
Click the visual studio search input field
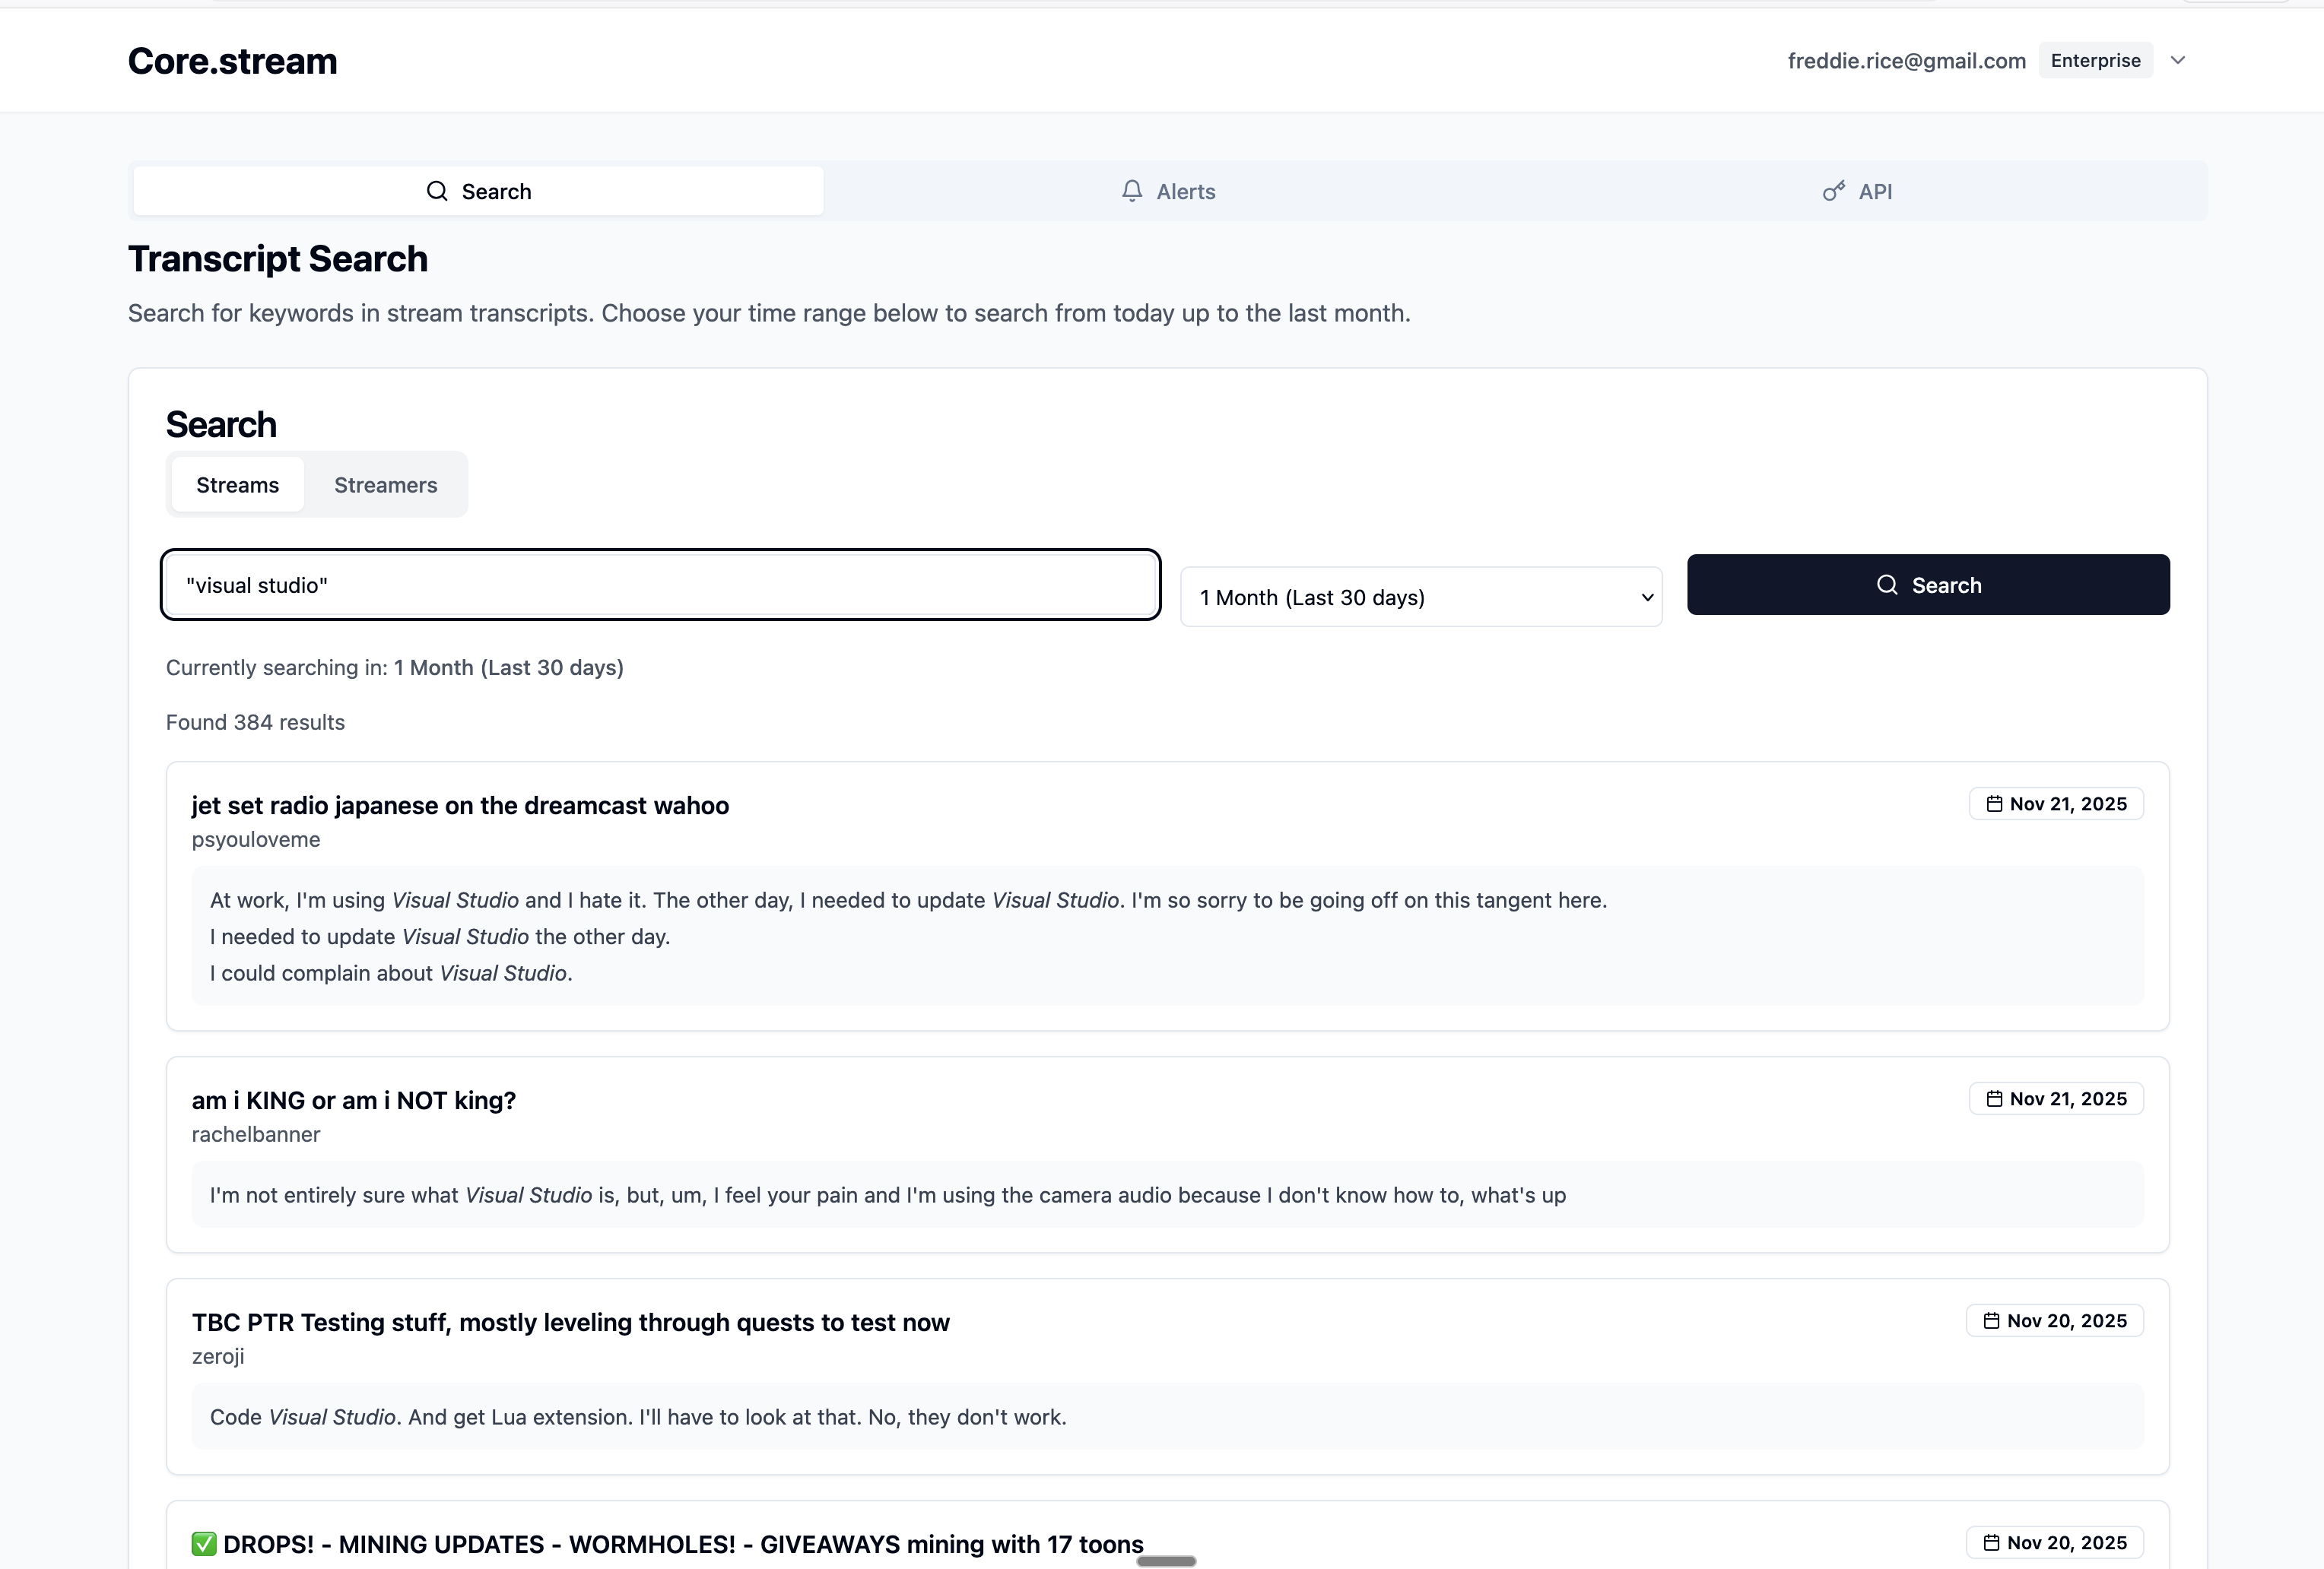(660, 585)
